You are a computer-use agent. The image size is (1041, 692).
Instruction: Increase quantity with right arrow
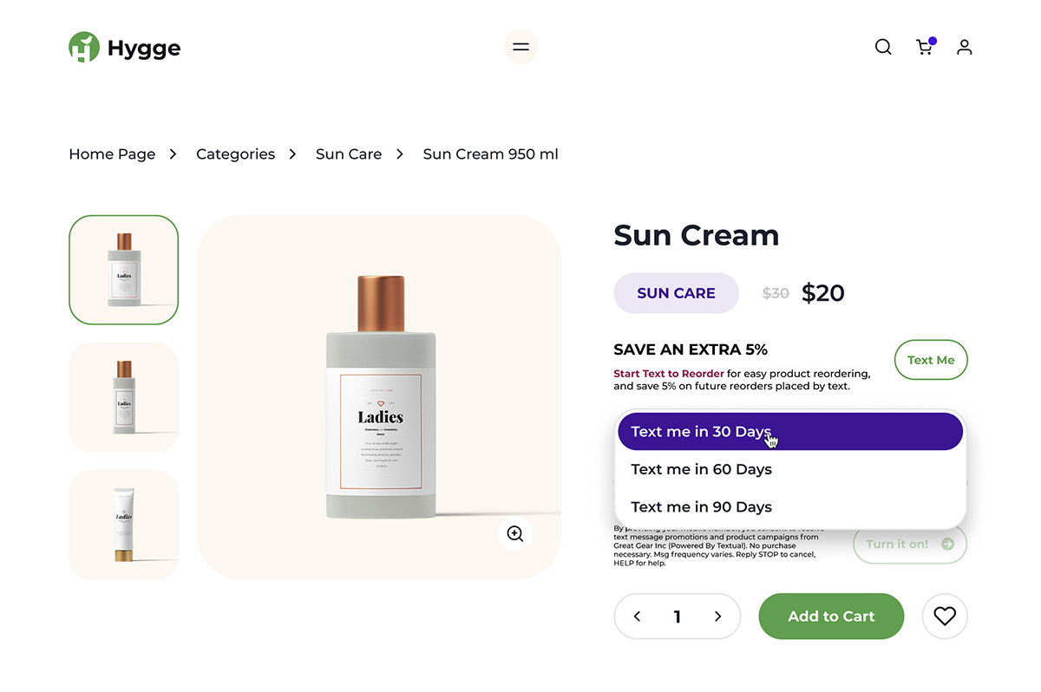(x=717, y=617)
